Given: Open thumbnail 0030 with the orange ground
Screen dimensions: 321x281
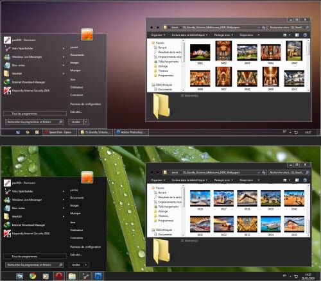Looking at the screenshot, I should [294, 198].
